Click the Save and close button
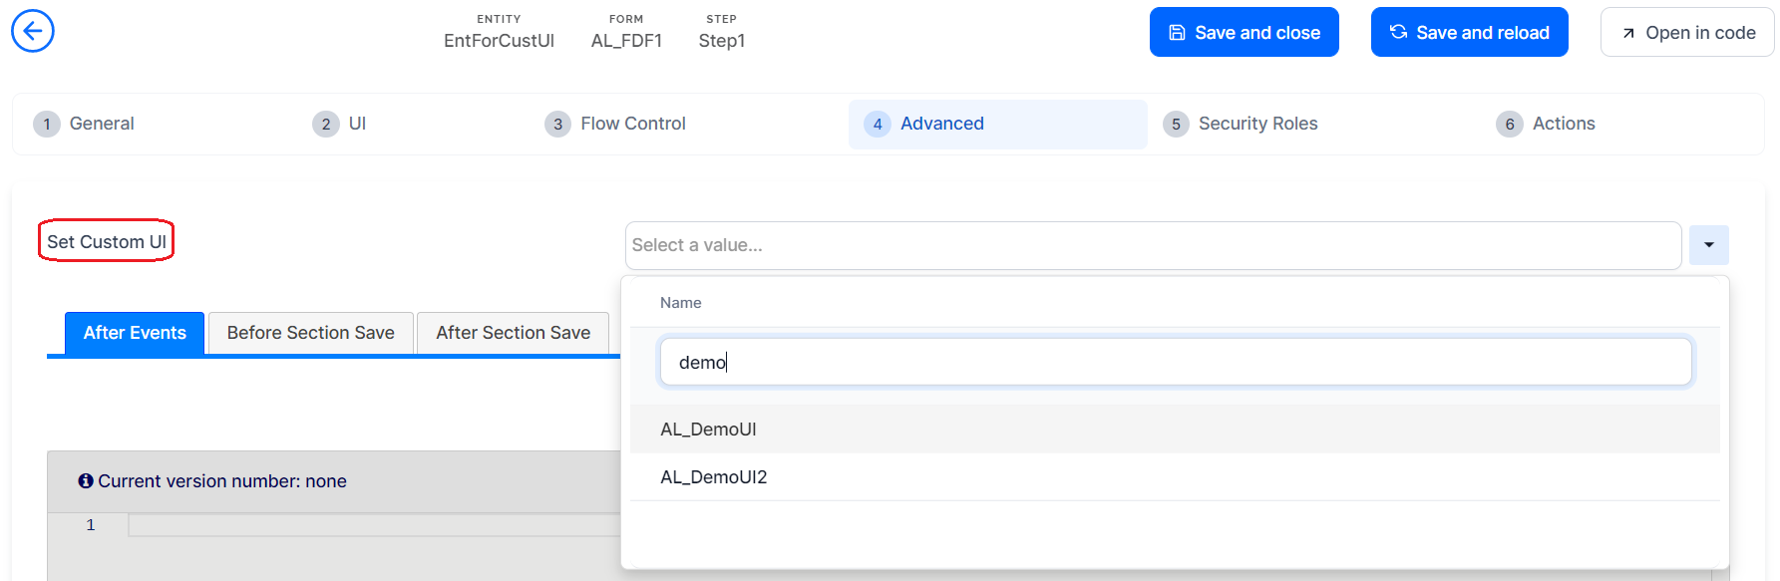The height and width of the screenshot is (581, 1780). pyautogui.click(x=1244, y=33)
